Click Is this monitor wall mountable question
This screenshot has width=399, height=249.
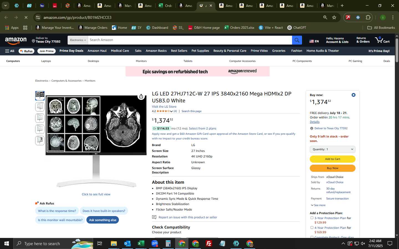click(60, 220)
